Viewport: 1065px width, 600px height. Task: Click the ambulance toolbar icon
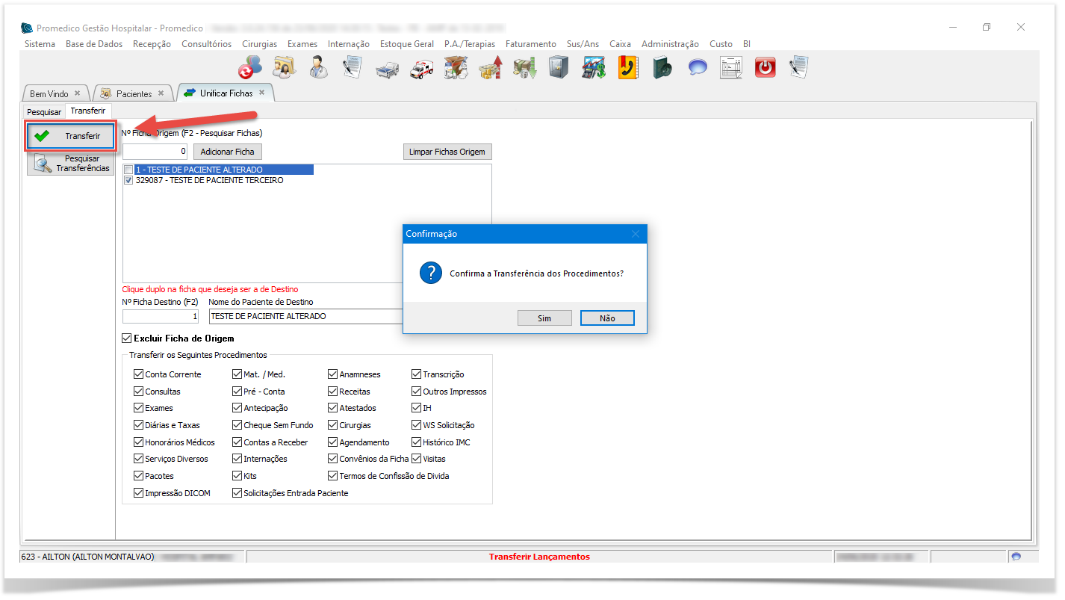click(421, 68)
